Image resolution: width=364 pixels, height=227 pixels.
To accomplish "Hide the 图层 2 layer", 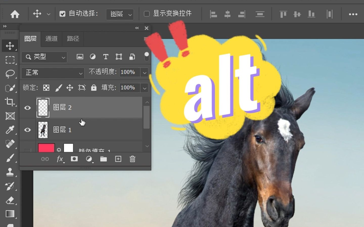I will pos(27,108).
